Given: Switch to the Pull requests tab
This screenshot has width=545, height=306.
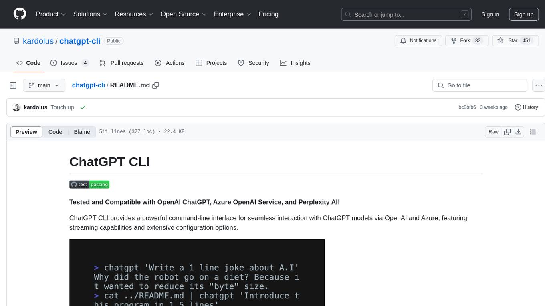Looking at the screenshot, I should click(x=121, y=63).
